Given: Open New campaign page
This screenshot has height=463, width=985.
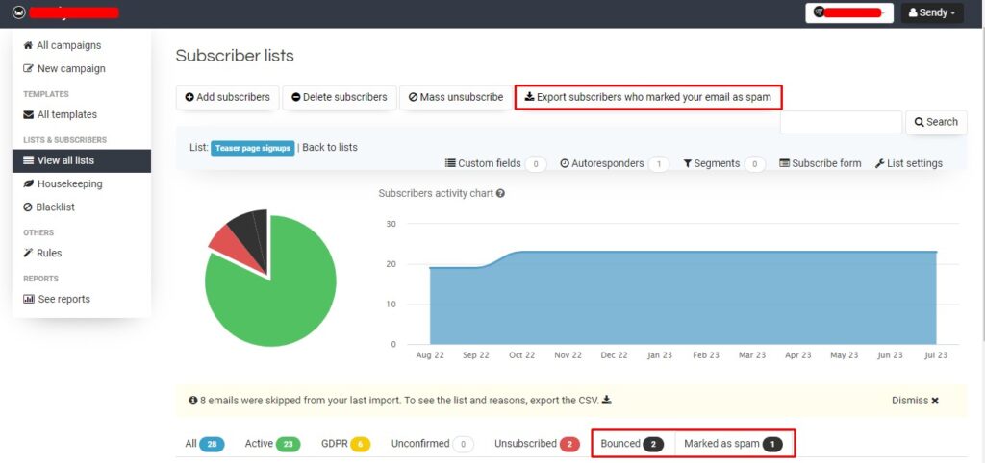Looking at the screenshot, I should [x=64, y=68].
